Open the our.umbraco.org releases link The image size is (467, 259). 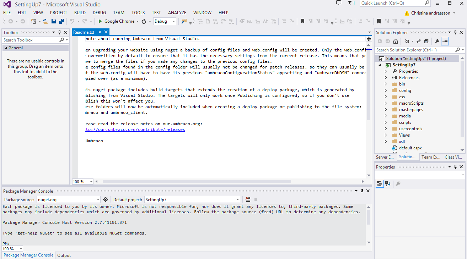tap(135, 129)
